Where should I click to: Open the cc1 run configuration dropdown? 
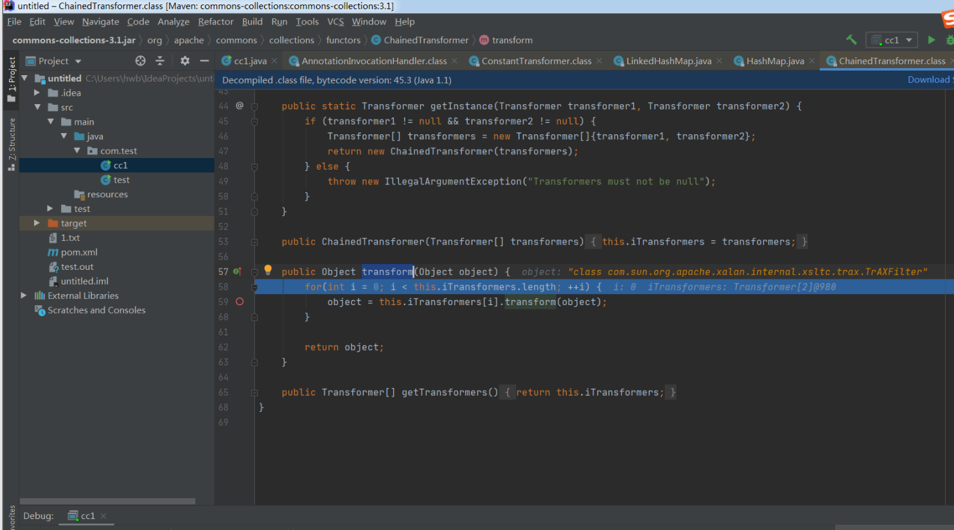[x=892, y=40]
